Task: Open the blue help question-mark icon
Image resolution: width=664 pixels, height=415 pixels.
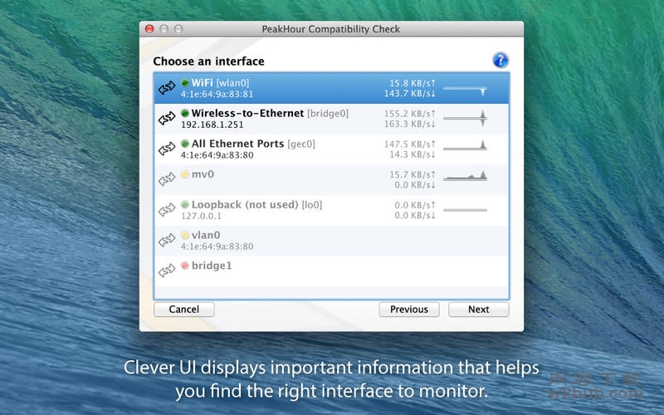Action: [500, 60]
